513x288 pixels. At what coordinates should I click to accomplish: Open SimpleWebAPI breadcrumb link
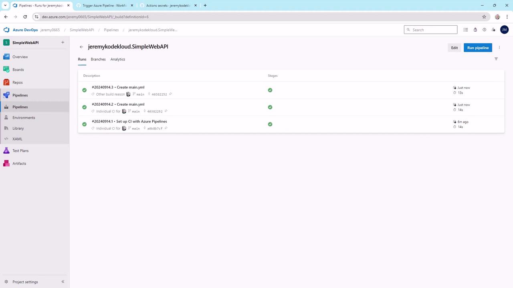point(82,30)
